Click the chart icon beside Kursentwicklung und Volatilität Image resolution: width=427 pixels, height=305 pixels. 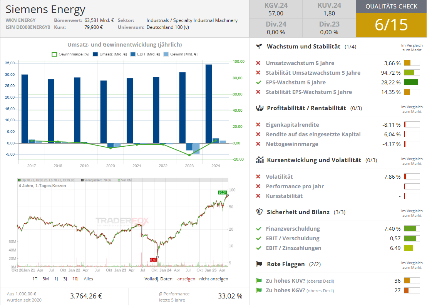pos(260,160)
